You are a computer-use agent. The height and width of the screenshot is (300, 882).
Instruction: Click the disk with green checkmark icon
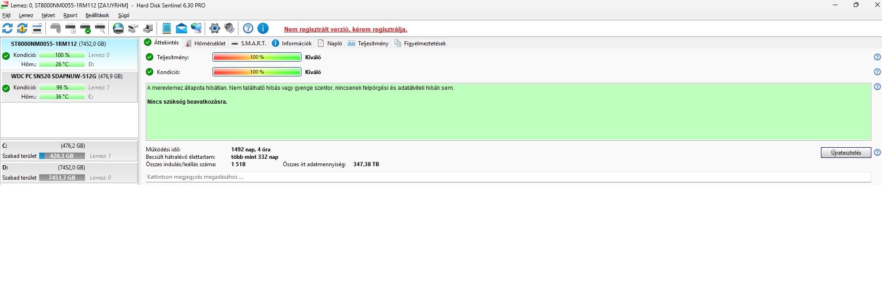pyautogui.click(x=85, y=28)
